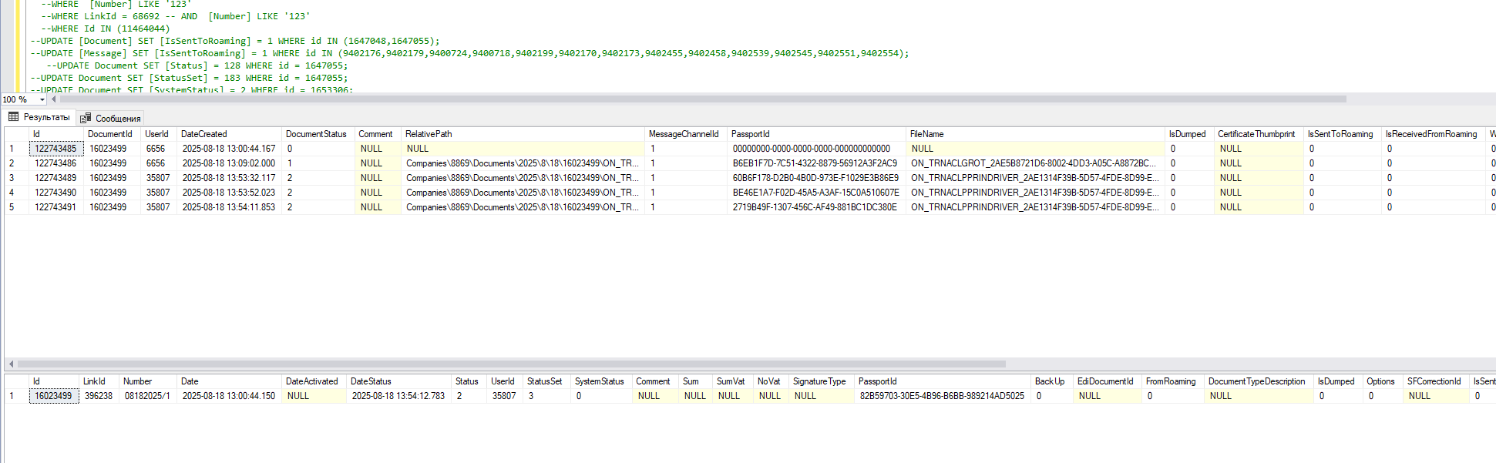This screenshot has width=1496, height=463.
Task: Open the 100 % zoom dropdown
Action: point(42,99)
